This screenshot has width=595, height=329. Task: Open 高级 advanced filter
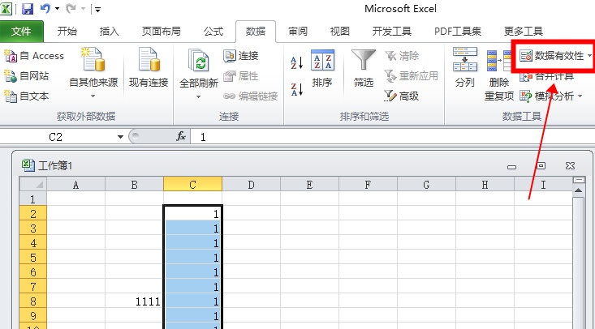coord(402,96)
